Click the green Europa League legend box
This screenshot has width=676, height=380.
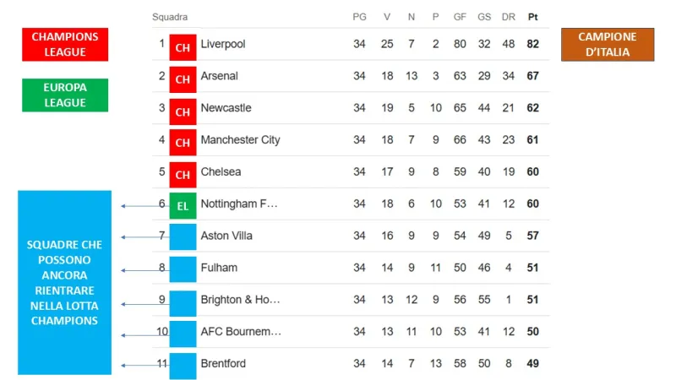(65, 95)
